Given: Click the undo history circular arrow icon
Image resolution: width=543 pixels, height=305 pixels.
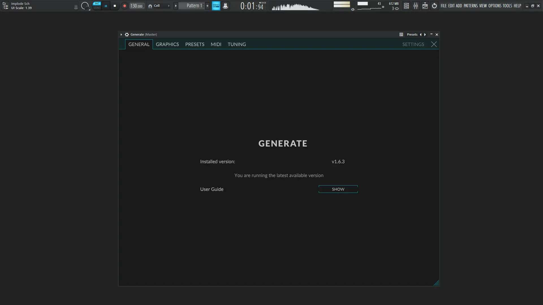Looking at the screenshot, I should (x=434, y=6).
